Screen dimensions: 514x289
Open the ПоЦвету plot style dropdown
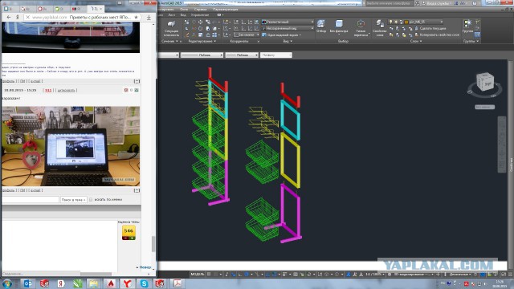pos(276,55)
